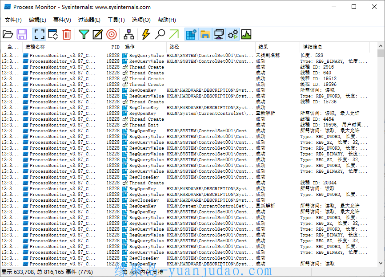Click the gear icon beside Thread Exit
The width and height of the screenshot is (385, 277).
pyautogui.click(x=125, y=125)
